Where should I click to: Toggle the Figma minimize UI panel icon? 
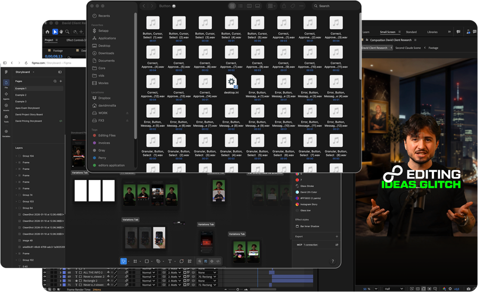59,72
